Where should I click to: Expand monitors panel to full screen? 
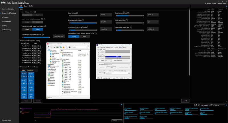coord(196,105)
